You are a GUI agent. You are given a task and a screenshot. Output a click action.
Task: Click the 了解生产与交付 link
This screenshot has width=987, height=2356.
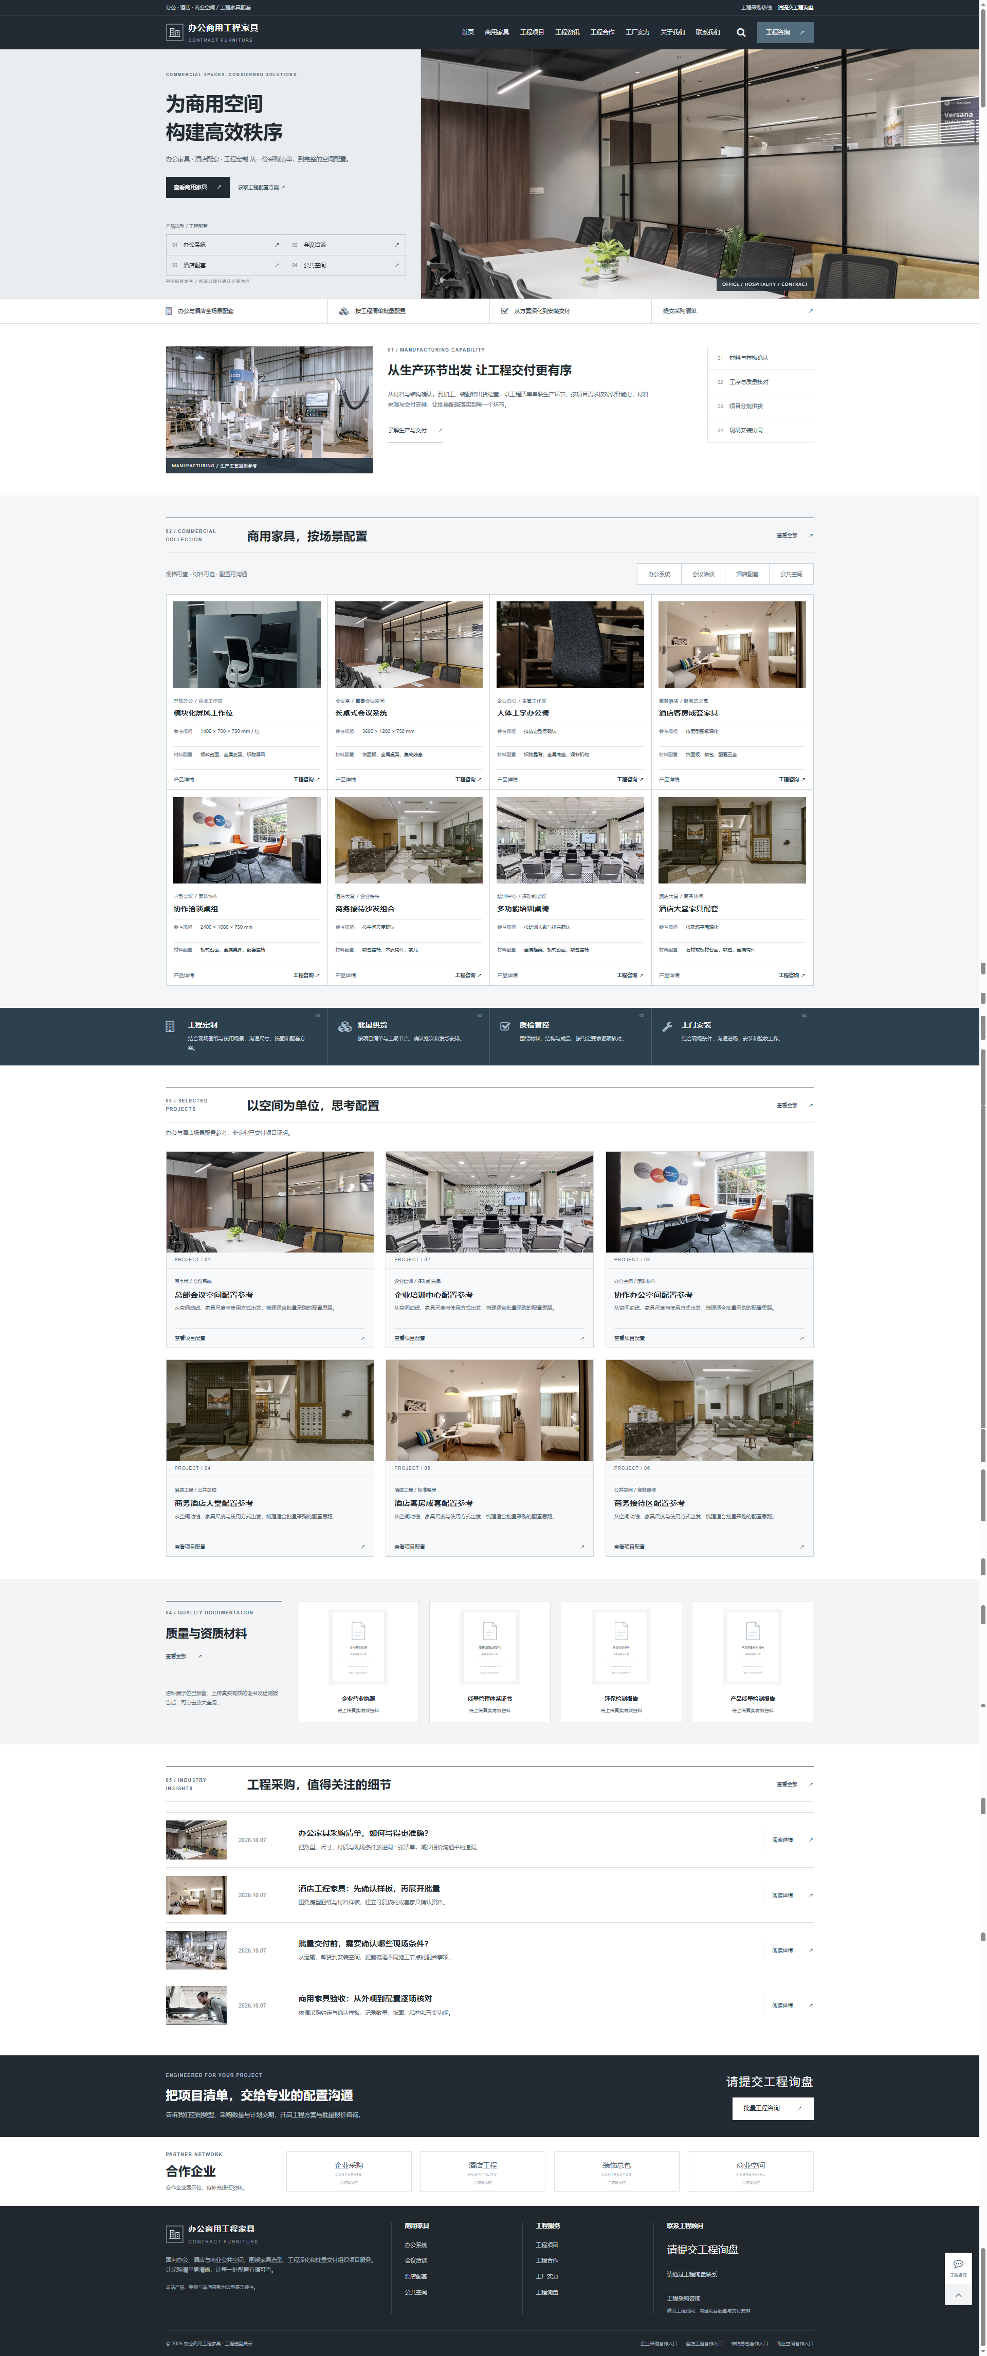point(414,431)
